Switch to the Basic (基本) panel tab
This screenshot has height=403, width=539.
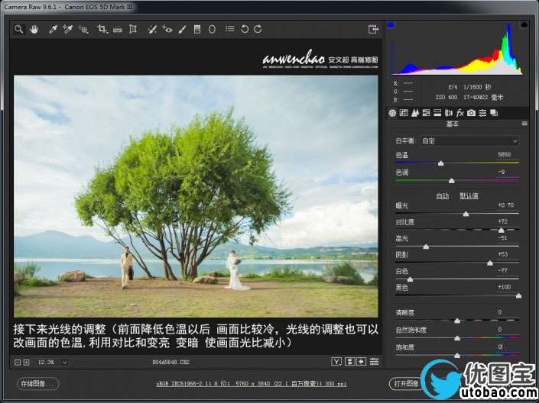[392, 113]
